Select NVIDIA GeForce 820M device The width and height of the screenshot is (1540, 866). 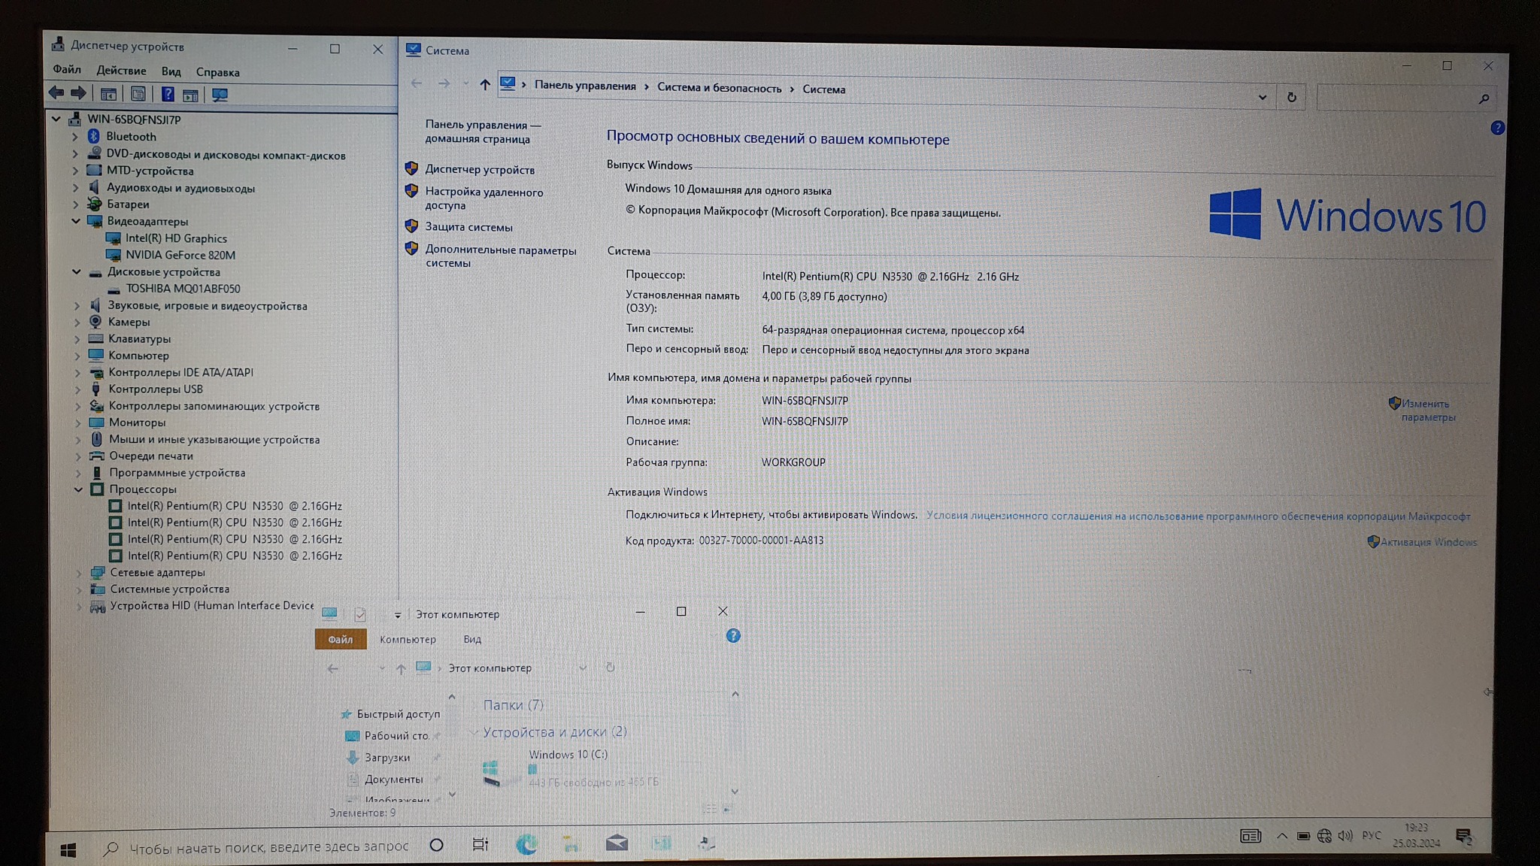(x=180, y=255)
